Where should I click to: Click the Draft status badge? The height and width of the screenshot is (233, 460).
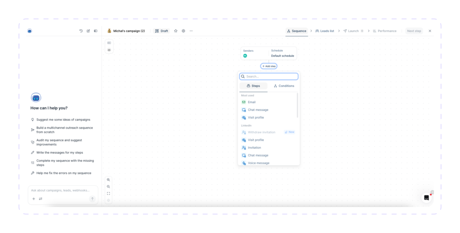(x=161, y=31)
